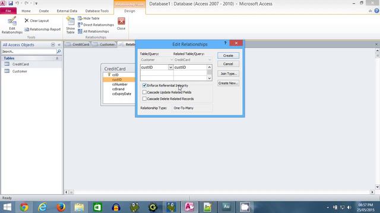Click the Redo icon in quick access toolbar

coord(26,4)
